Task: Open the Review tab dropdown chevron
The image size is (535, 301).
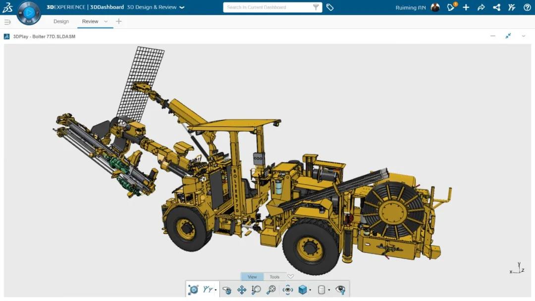Action: pos(106,21)
